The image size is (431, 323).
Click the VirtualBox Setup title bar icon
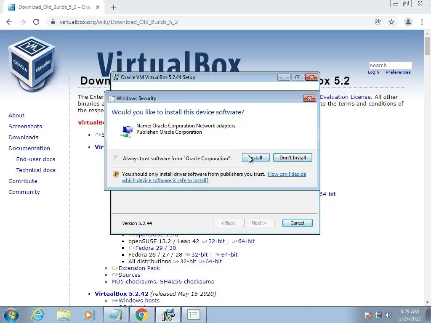pyautogui.click(x=116, y=77)
